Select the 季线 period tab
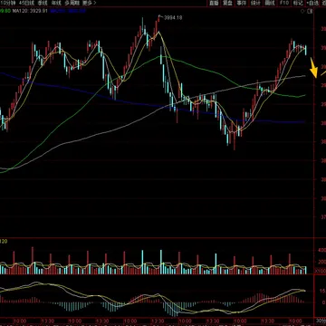Image resolution: width=326 pixels, height=326 pixels. (43, 3)
